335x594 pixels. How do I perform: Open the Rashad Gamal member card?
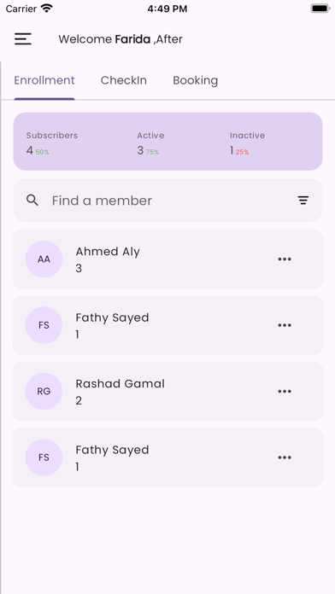pos(167,392)
